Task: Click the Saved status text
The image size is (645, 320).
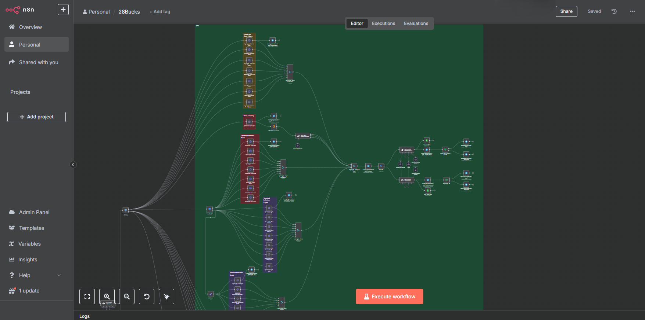Action: 594,11
